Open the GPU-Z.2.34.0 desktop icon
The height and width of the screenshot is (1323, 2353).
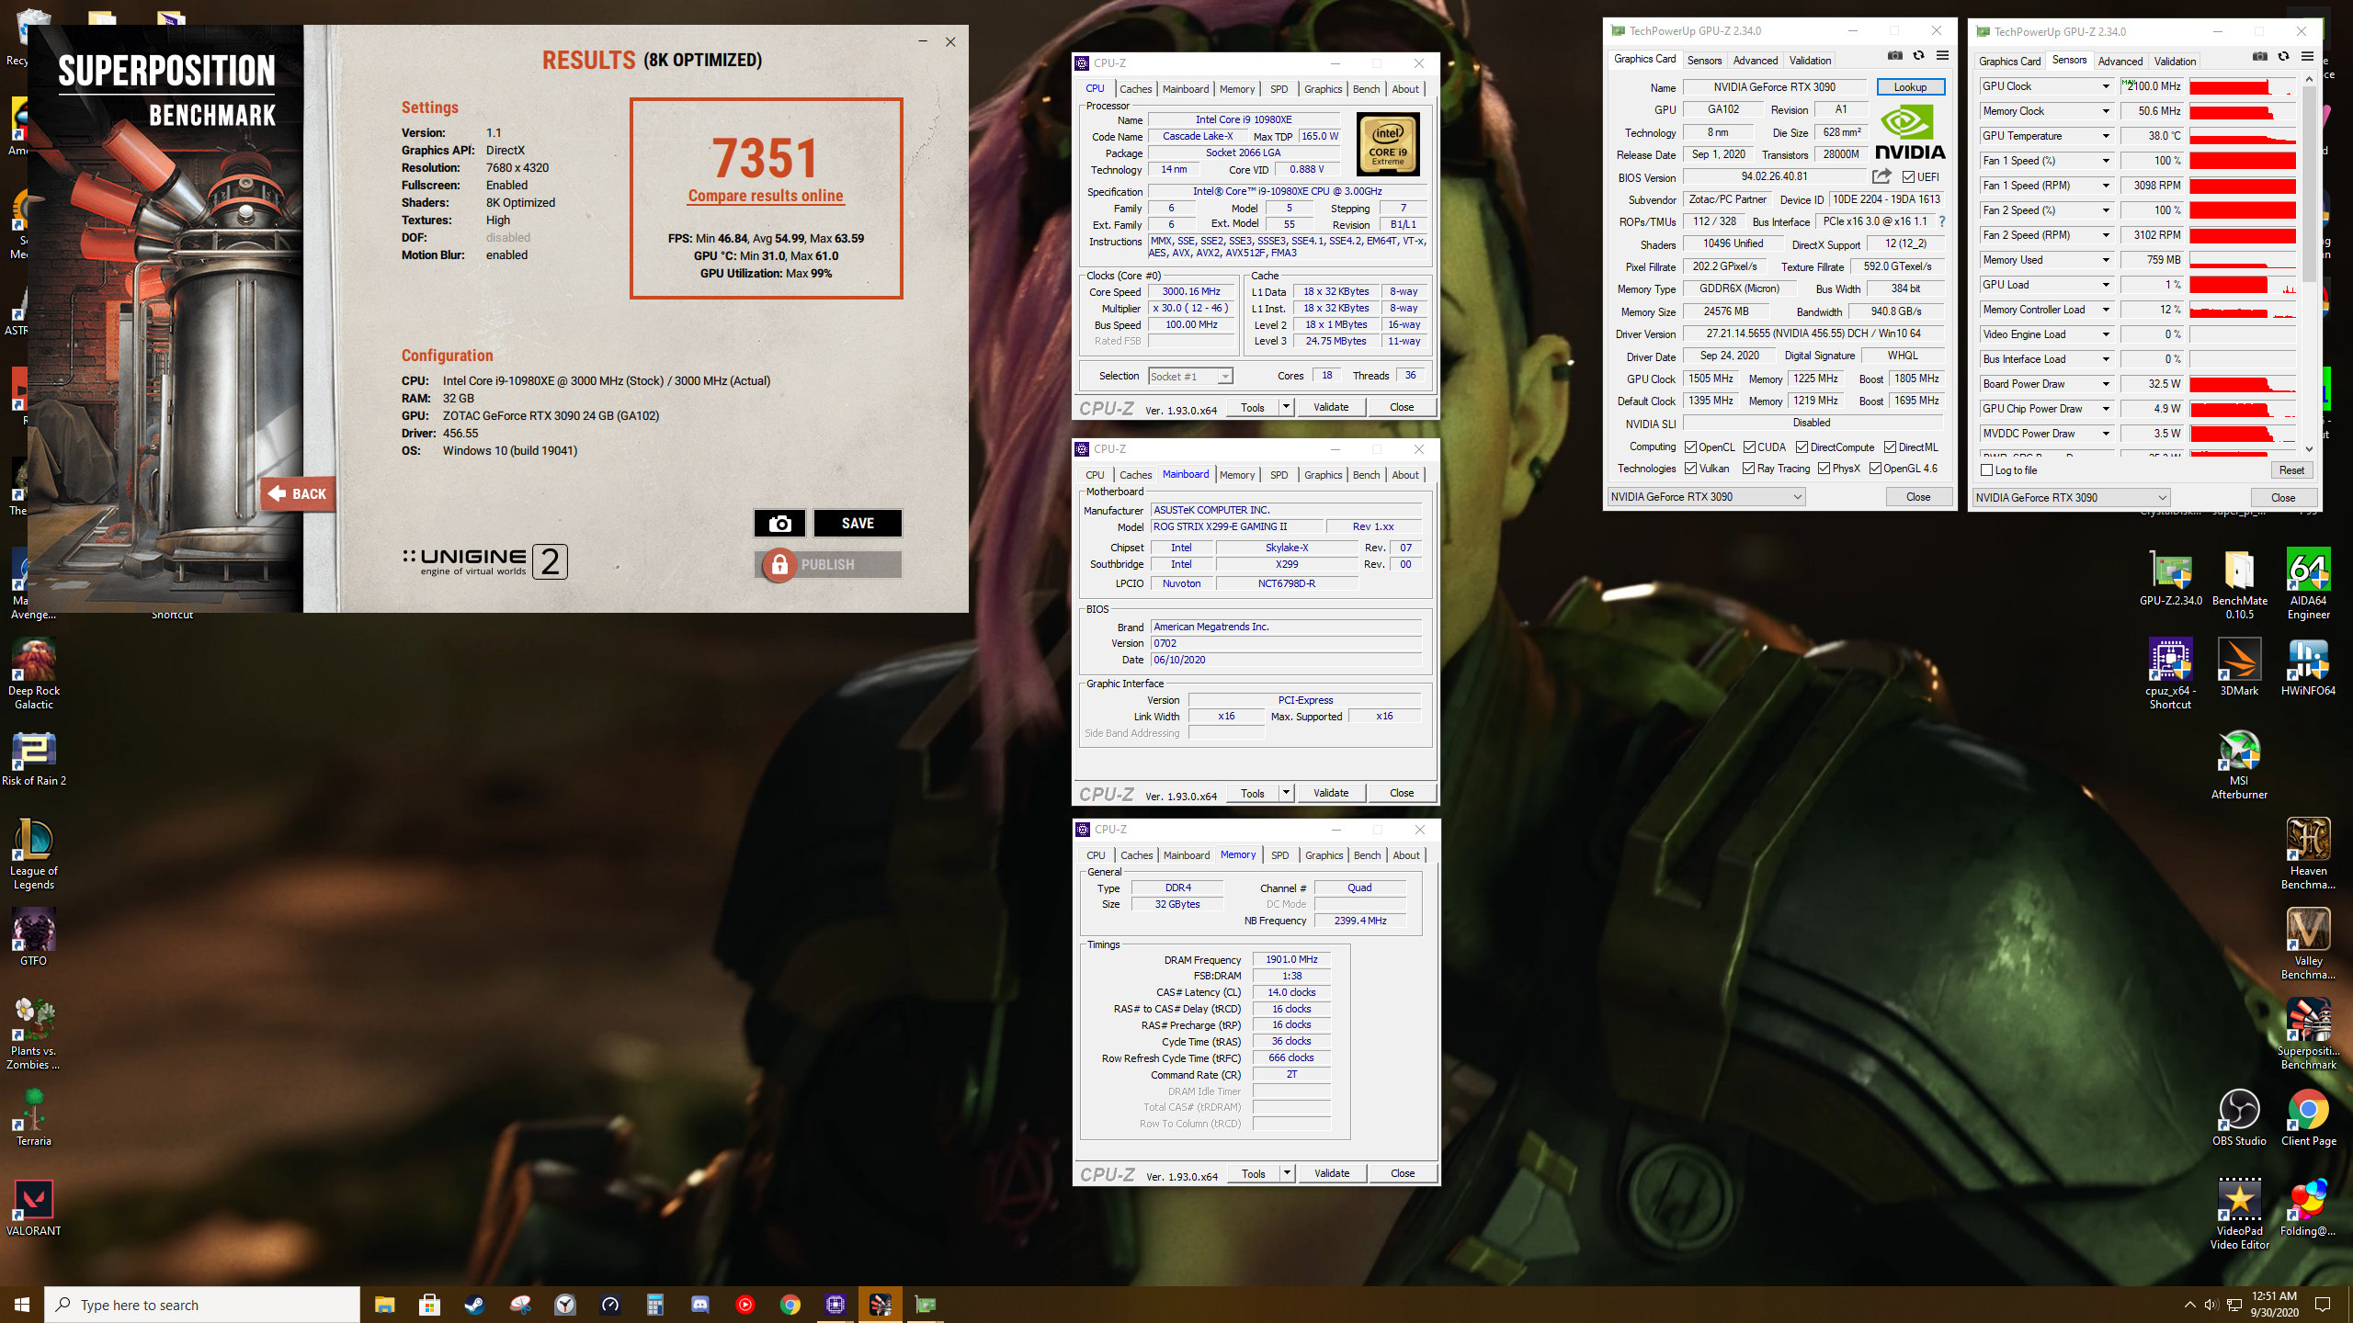tap(2170, 578)
